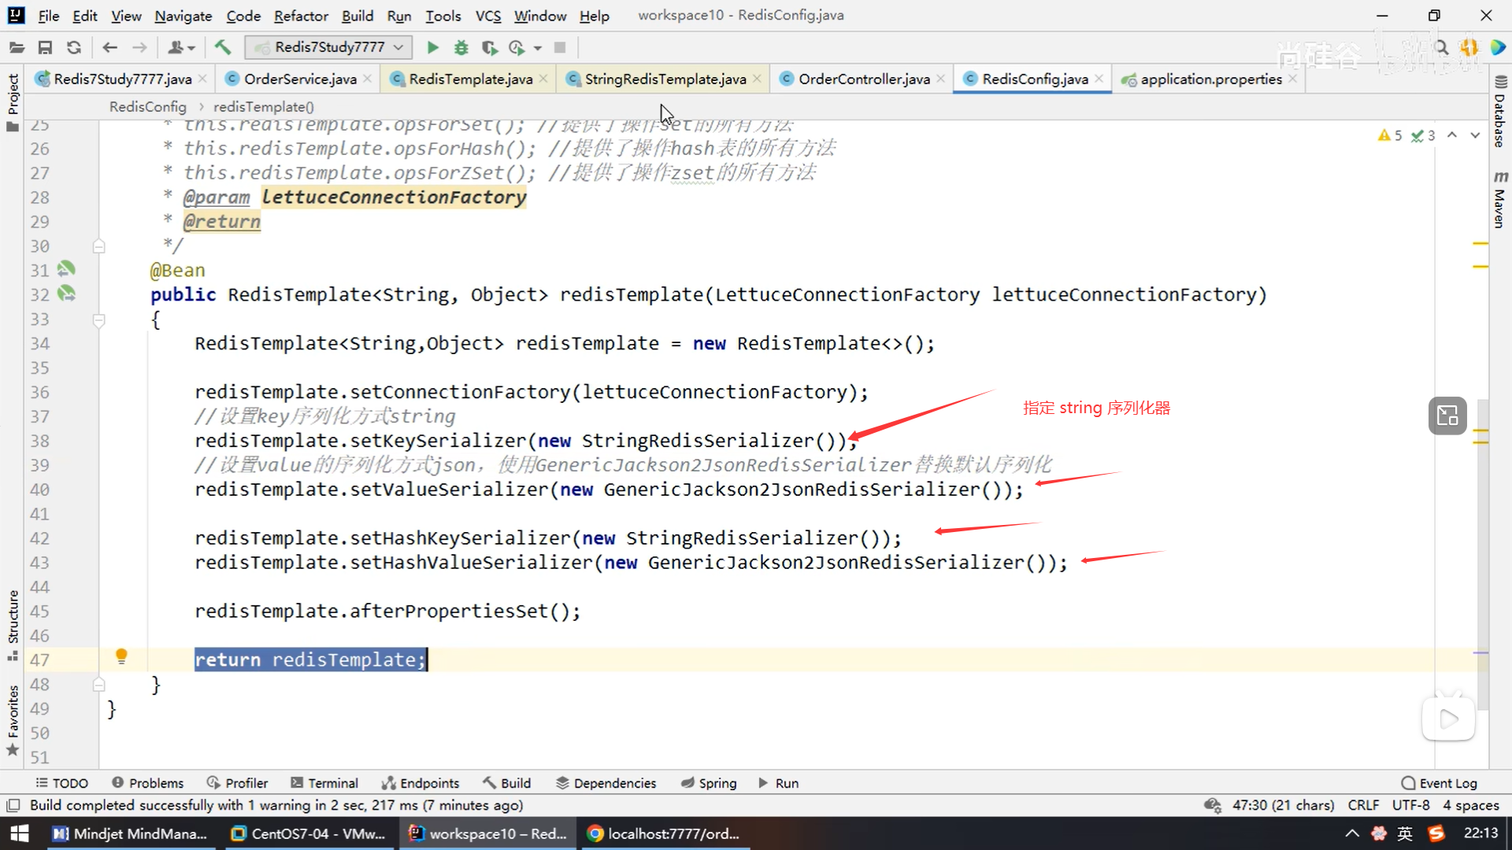Image resolution: width=1512 pixels, height=850 pixels.
Task: Open the profiler run options dropdown arrow
Action: (x=538, y=48)
